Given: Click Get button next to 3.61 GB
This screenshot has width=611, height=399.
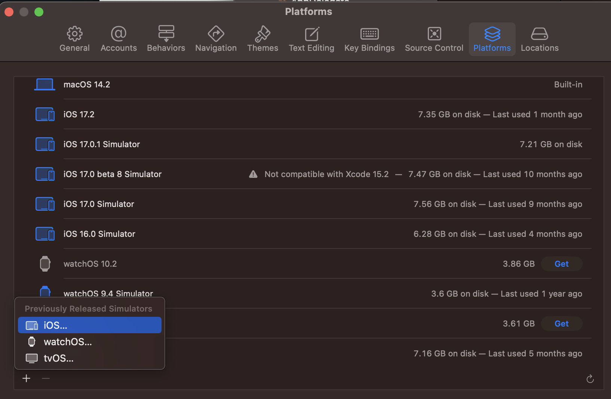Looking at the screenshot, I should point(562,324).
